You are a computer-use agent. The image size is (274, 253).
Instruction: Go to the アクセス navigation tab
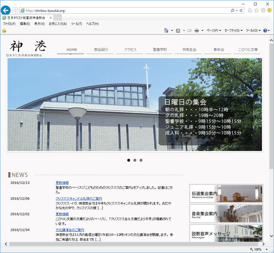coord(130,50)
